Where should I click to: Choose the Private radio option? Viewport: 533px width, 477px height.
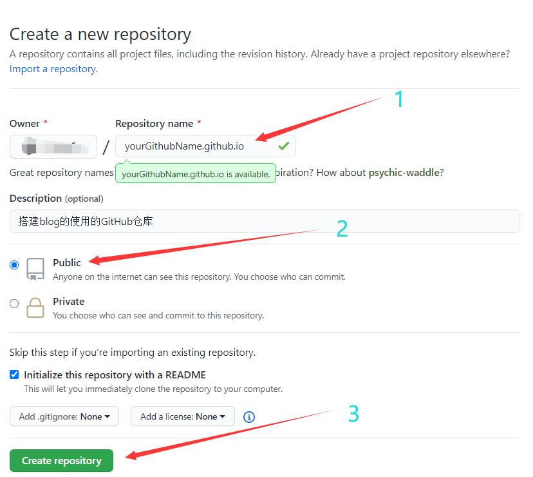click(x=14, y=304)
